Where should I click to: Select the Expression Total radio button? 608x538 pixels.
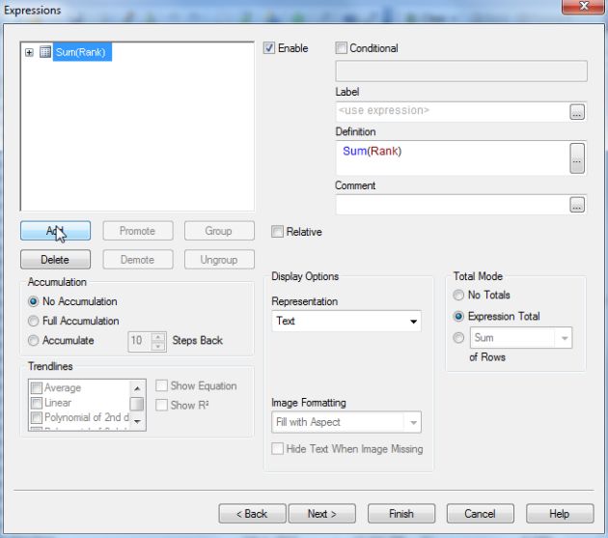coord(458,317)
